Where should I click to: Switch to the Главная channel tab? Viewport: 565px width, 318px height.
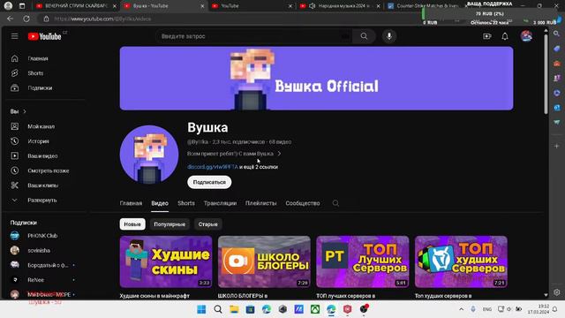pyautogui.click(x=131, y=203)
